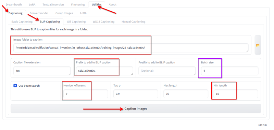Focus the Top p value field
Viewport: 274px width, 130px height.
(136, 94)
